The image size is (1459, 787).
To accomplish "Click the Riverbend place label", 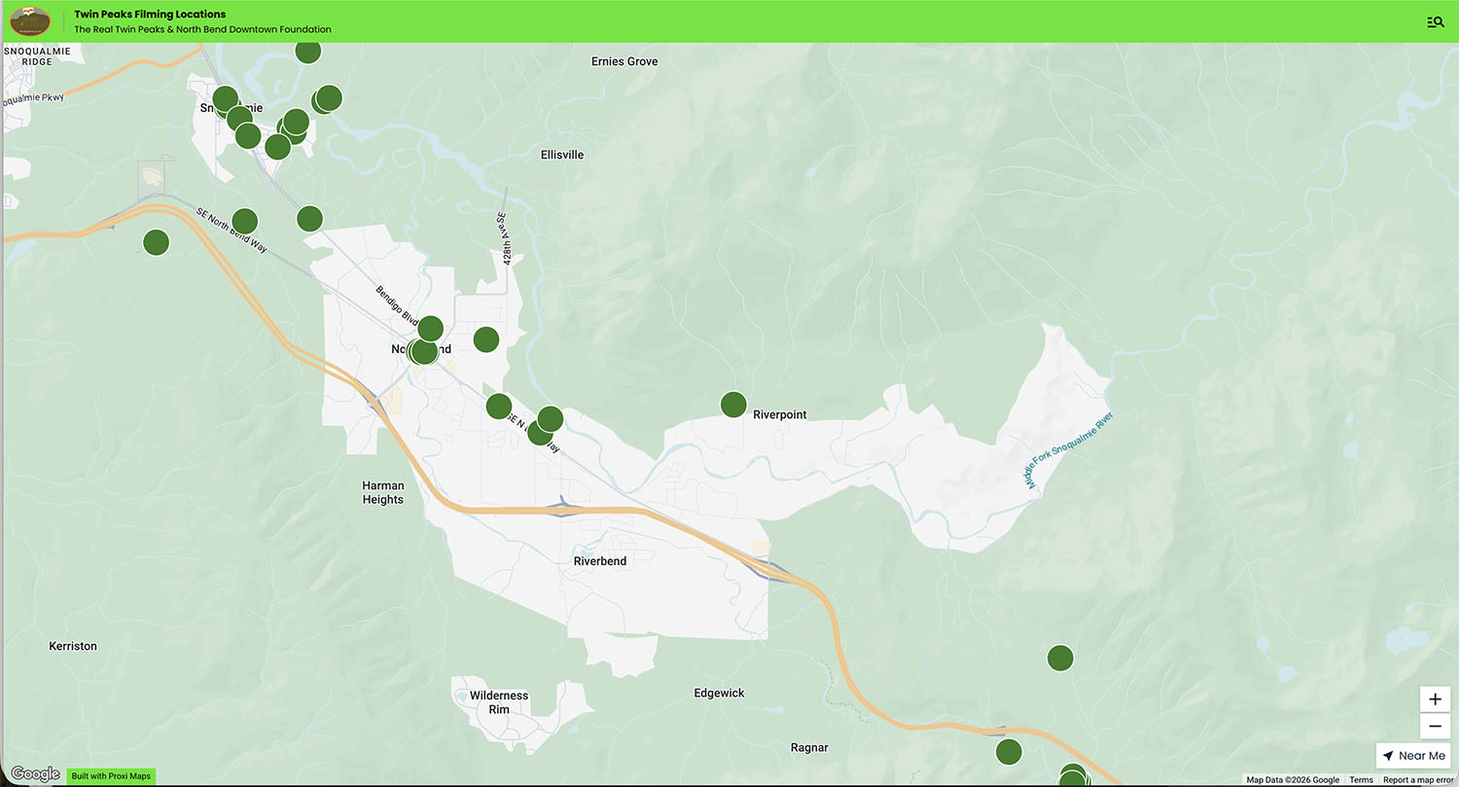I will [600, 561].
